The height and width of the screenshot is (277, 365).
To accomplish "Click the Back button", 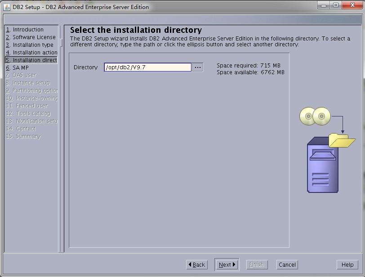I will coord(197,265).
